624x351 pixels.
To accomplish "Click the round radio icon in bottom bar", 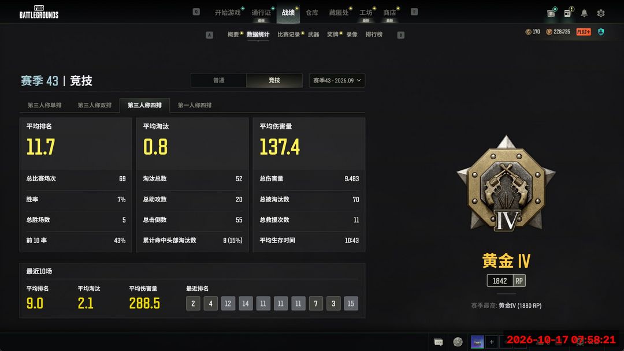I will (x=458, y=342).
